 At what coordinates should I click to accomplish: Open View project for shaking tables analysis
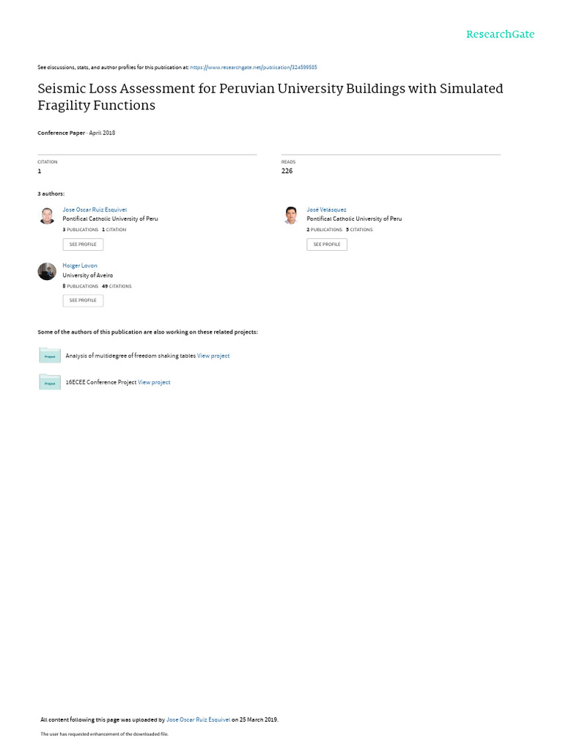213,356
